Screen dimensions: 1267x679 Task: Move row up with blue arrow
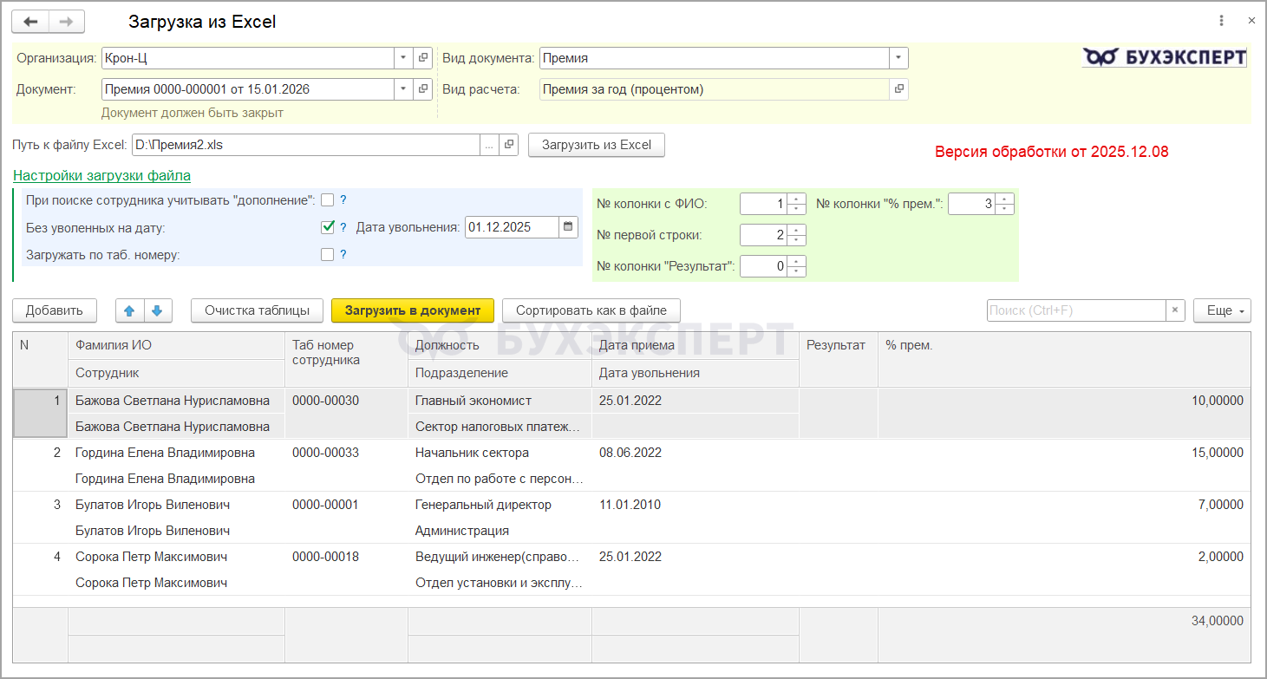pos(130,310)
